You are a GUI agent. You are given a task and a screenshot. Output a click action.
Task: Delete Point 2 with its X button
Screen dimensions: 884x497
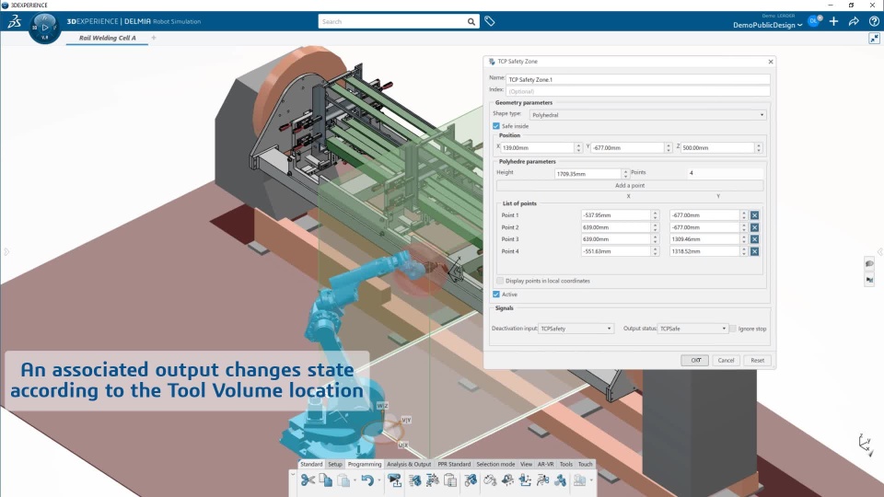click(x=754, y=227)
